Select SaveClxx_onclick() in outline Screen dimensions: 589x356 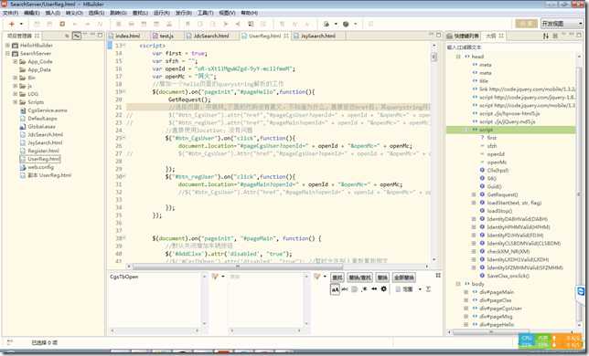coord(509,276)
